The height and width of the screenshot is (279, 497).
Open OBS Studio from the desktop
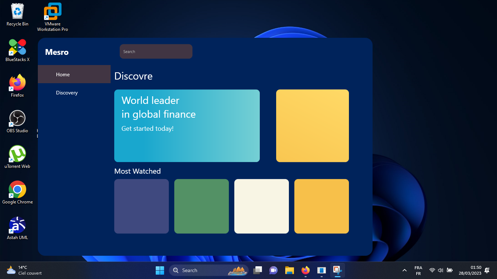17,120
